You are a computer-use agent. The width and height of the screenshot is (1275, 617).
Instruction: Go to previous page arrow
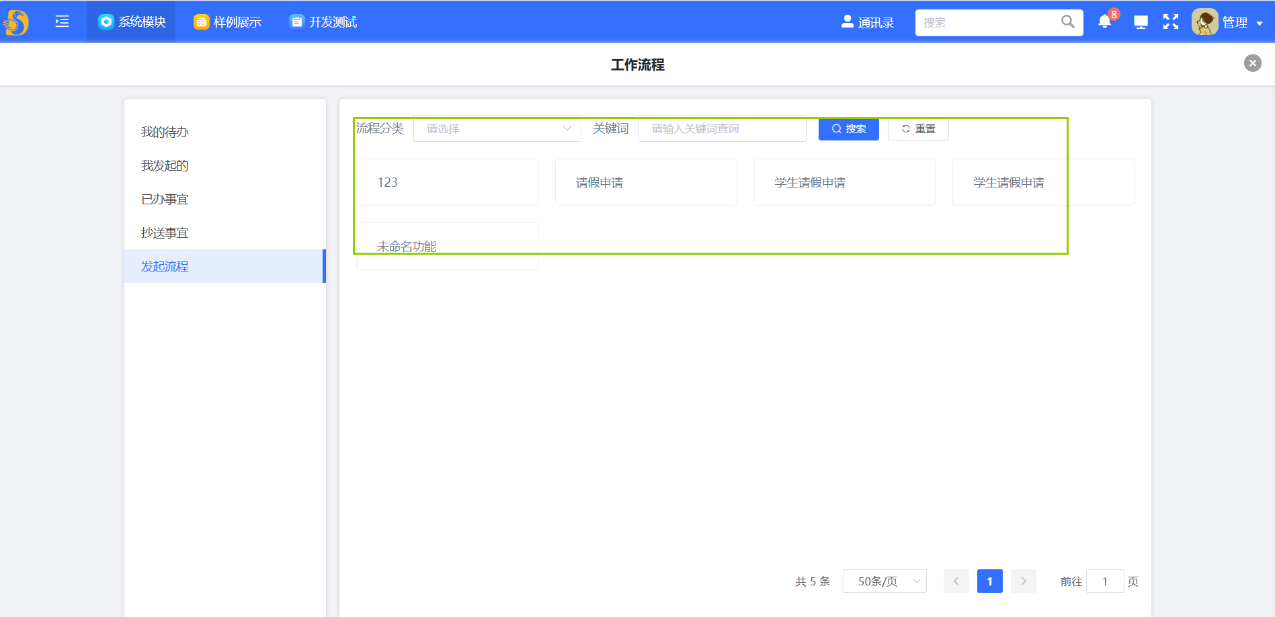coord(956,581)
